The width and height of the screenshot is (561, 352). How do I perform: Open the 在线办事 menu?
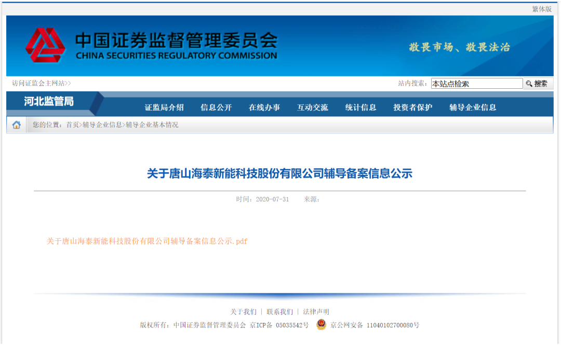click(x=264, y=107)
